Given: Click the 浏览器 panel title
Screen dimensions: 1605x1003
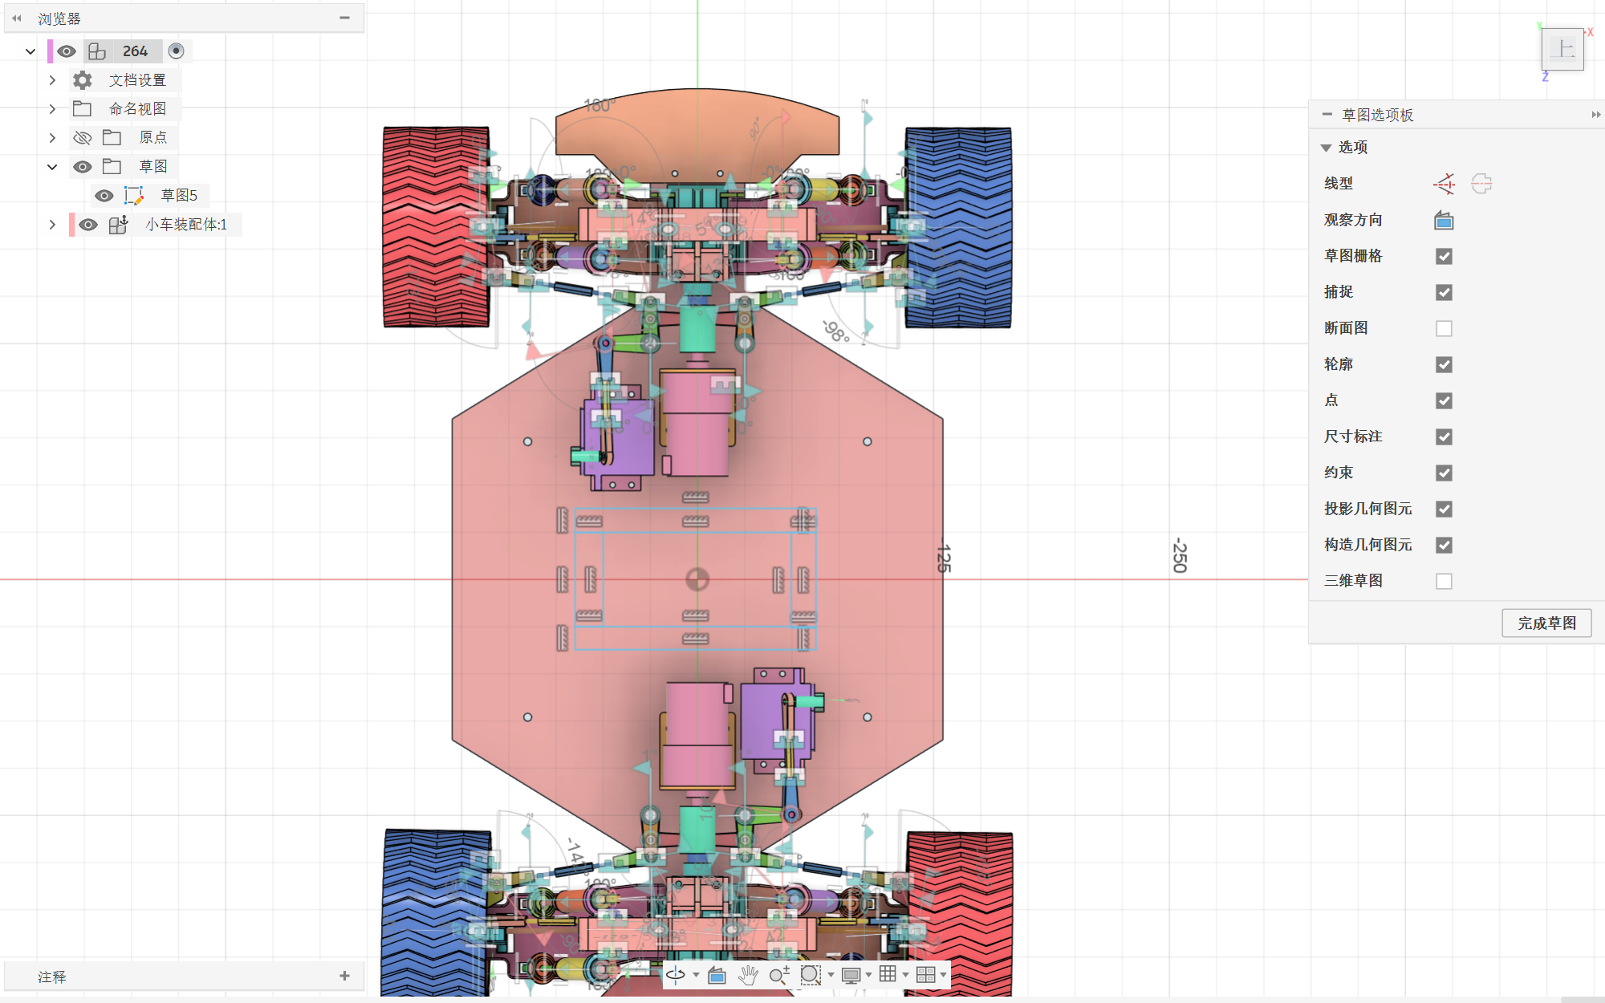Looking at the screenshot, I should pyautogui.click(x=59, y=18).
